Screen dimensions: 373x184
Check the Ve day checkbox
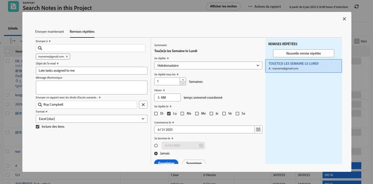coord(224,114)
